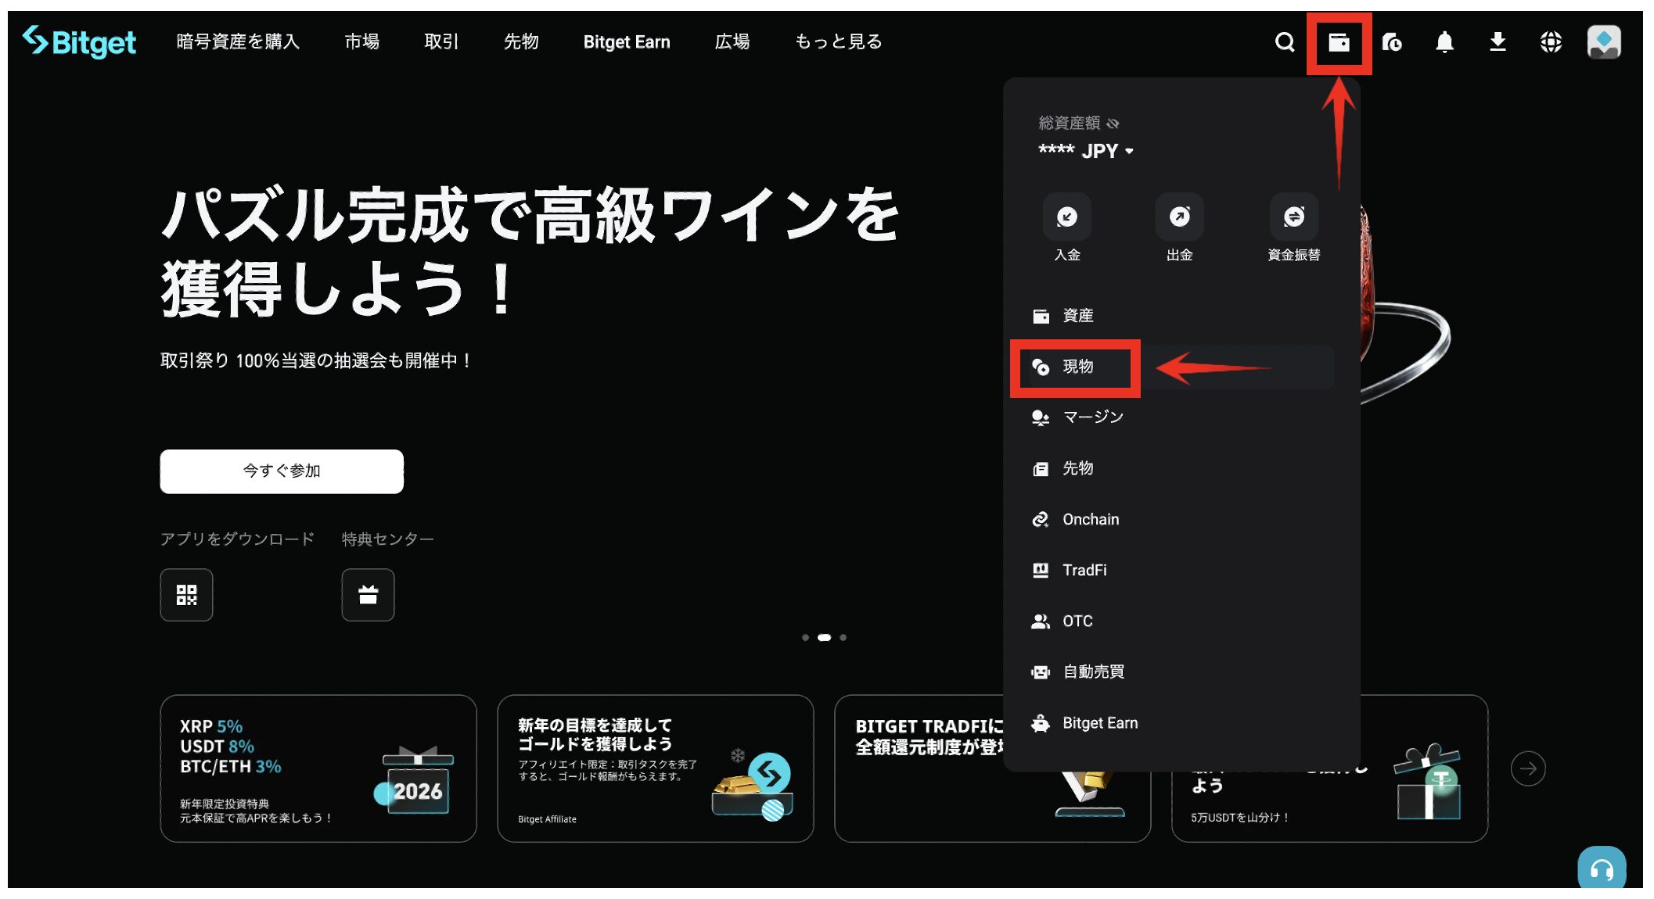The height and width of the screenshot is (899, 1654).
Task: Toggle the hidden total balance eye icon
Action: (x=1113, y=124)
